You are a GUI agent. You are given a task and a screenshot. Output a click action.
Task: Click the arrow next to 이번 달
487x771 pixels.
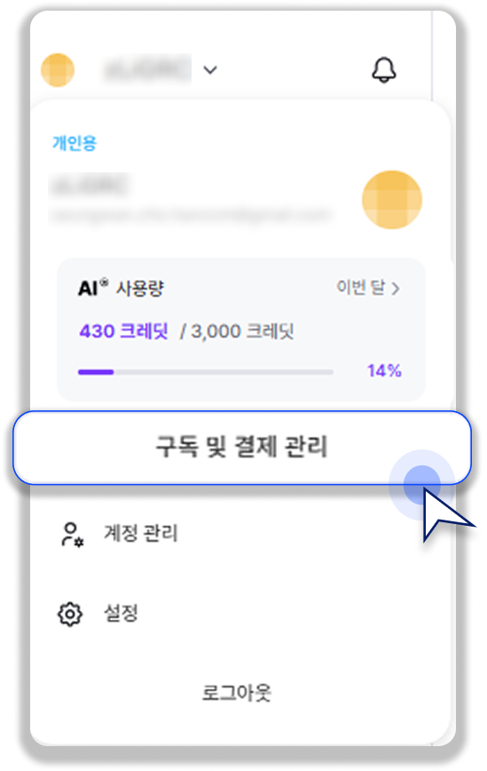click(396, 289)
